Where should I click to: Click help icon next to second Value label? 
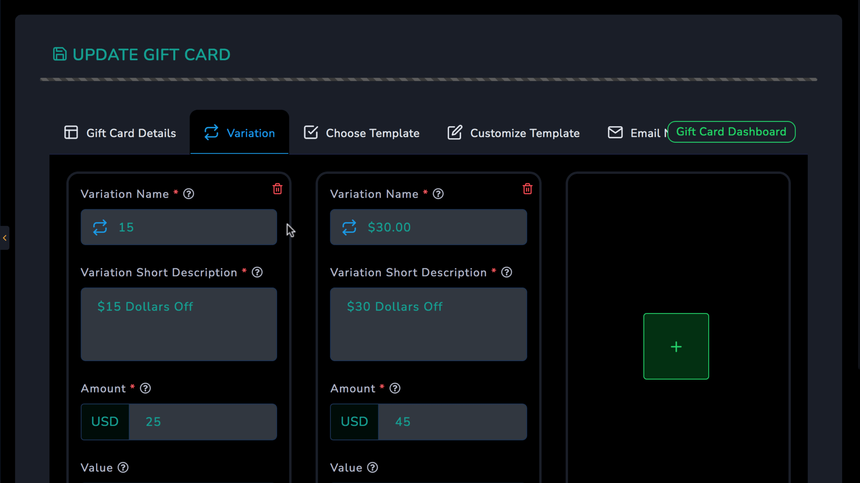coord(372,468)
